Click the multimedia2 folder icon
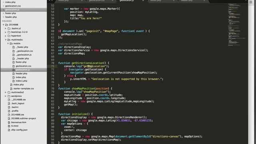This screenshot has height=144, width=256. 9,92
